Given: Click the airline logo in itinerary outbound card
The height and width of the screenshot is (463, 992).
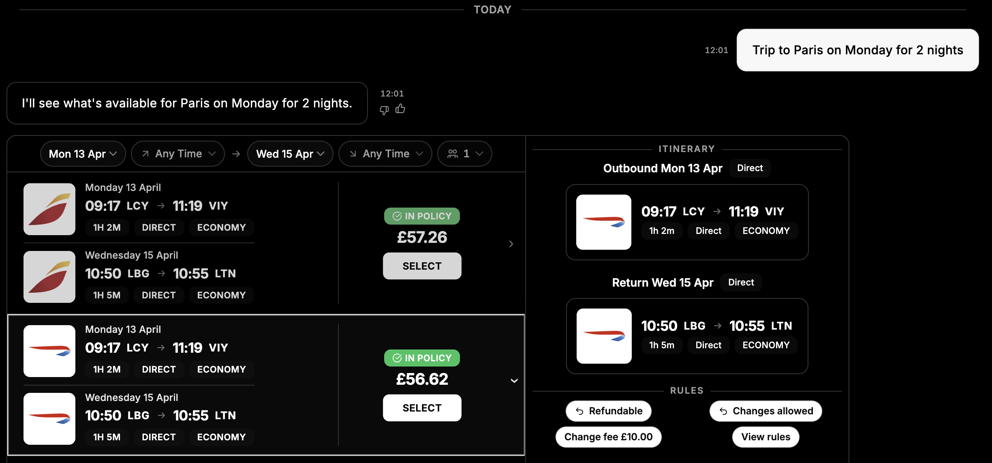Looking at the screenshot, I should [x=604, y=222].
